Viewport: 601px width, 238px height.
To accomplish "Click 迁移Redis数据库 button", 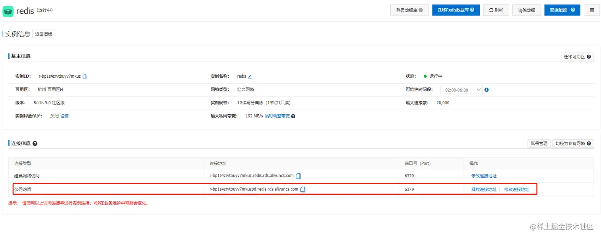I will coord(456,10).
